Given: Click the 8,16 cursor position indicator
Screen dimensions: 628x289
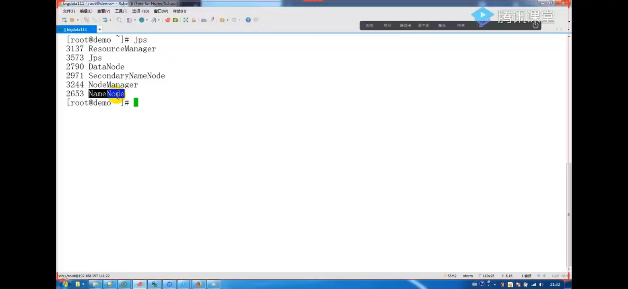Looking at the screenshot, I should coord(508,276).
